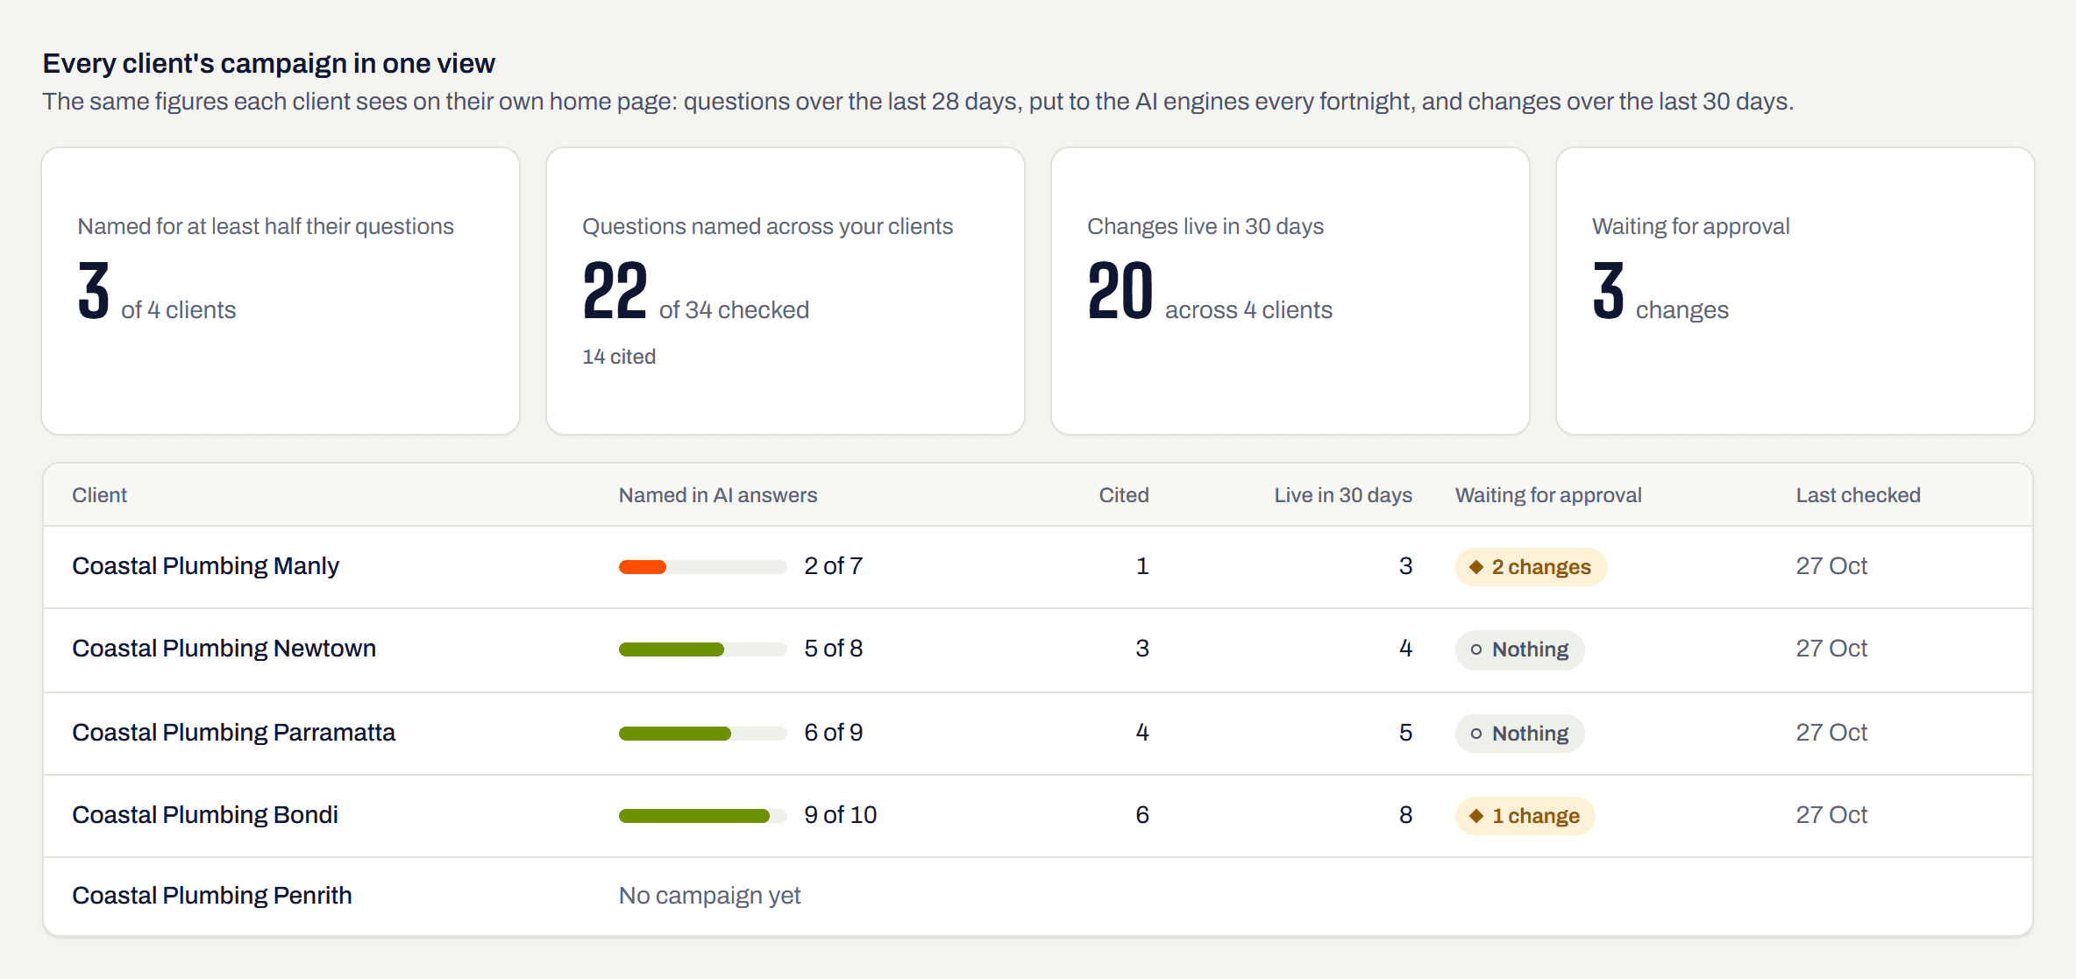Sort by Client column header
This screenshot has height=979, width=2076.
(x=99, y=495)
